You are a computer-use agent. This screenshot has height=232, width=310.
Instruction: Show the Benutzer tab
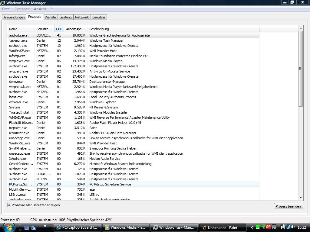click(x=99, y=17)
